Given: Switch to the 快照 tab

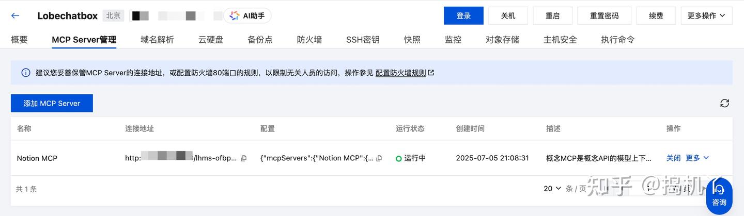Looking at the screenshot, I should pos(412,40).
